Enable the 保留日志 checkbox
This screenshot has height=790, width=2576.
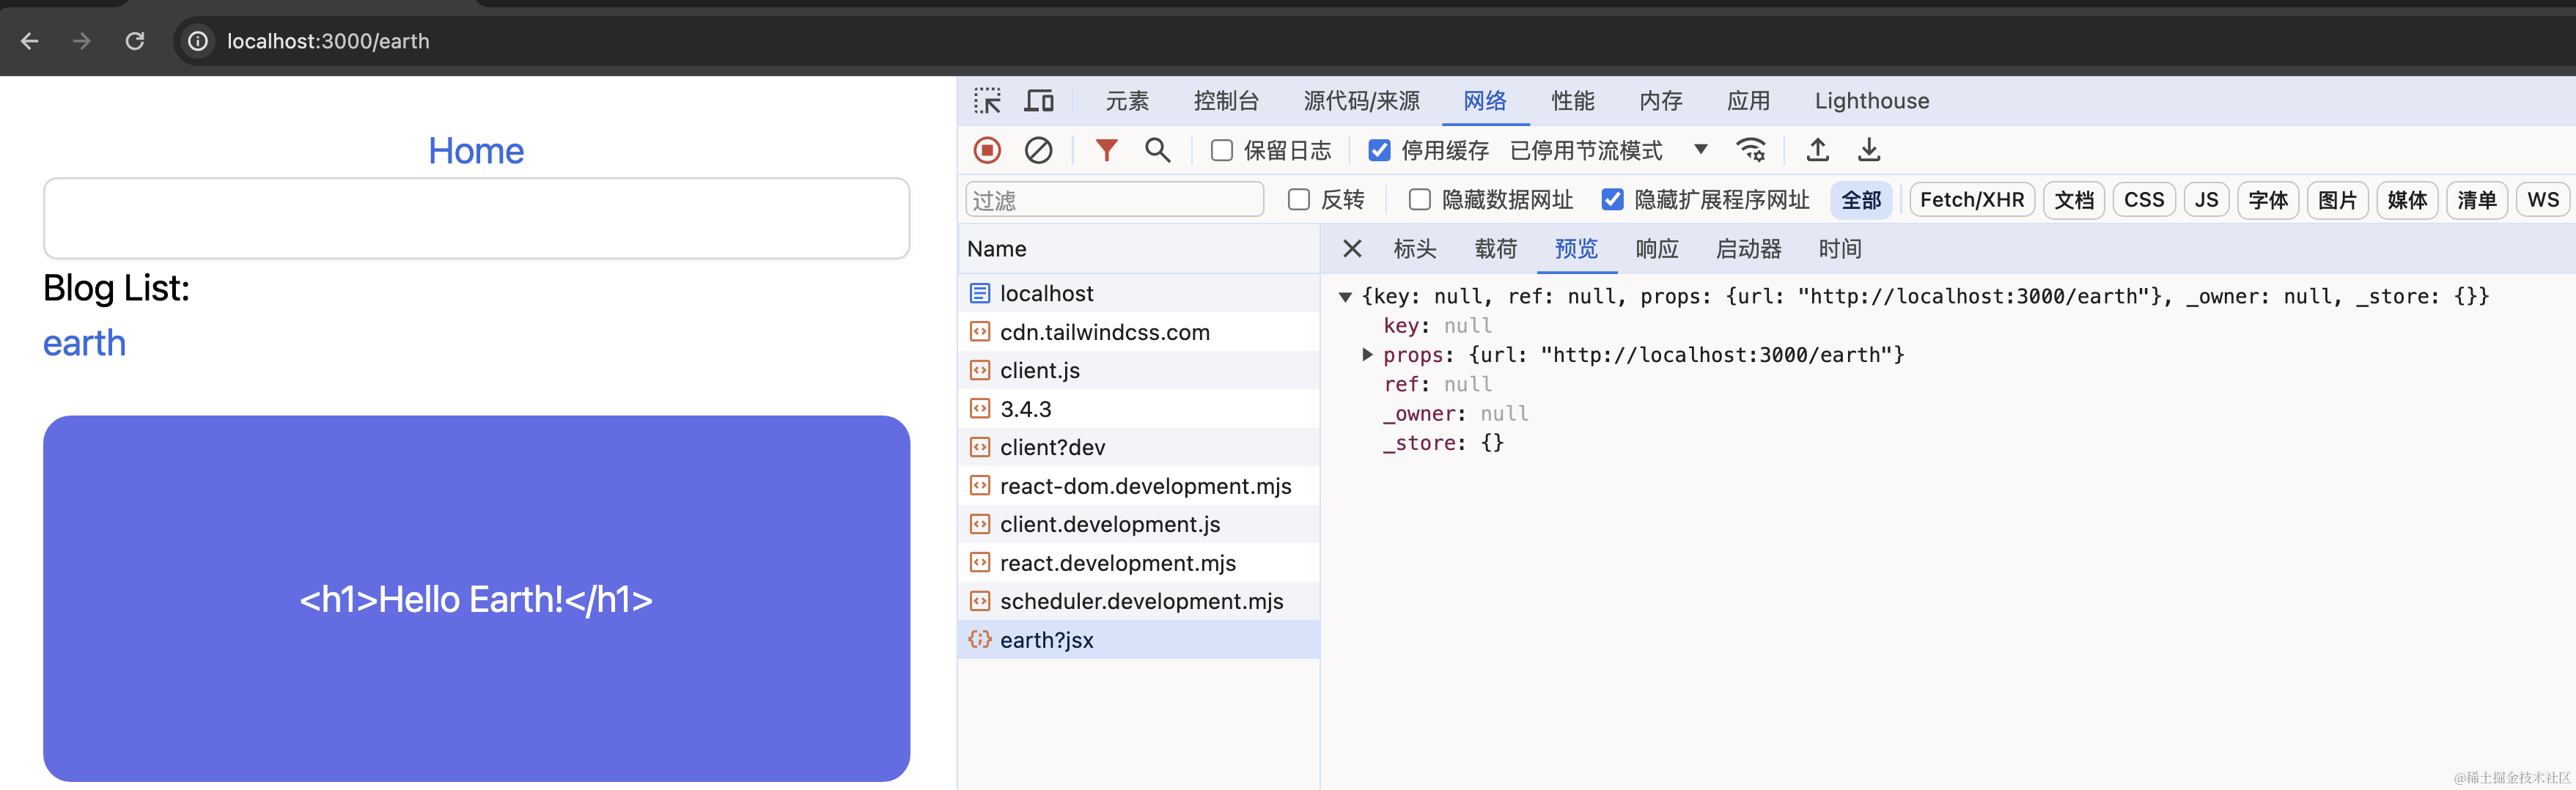pos(1221,150)
